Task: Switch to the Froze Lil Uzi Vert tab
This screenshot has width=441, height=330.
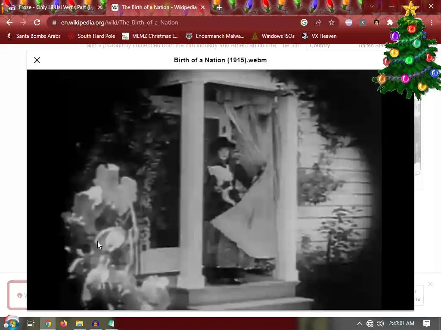Action: tap(53, 7)
